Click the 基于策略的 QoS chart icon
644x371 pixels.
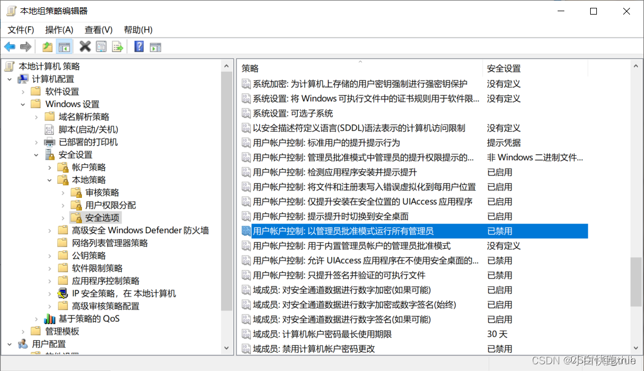click(x=50, y=318)
